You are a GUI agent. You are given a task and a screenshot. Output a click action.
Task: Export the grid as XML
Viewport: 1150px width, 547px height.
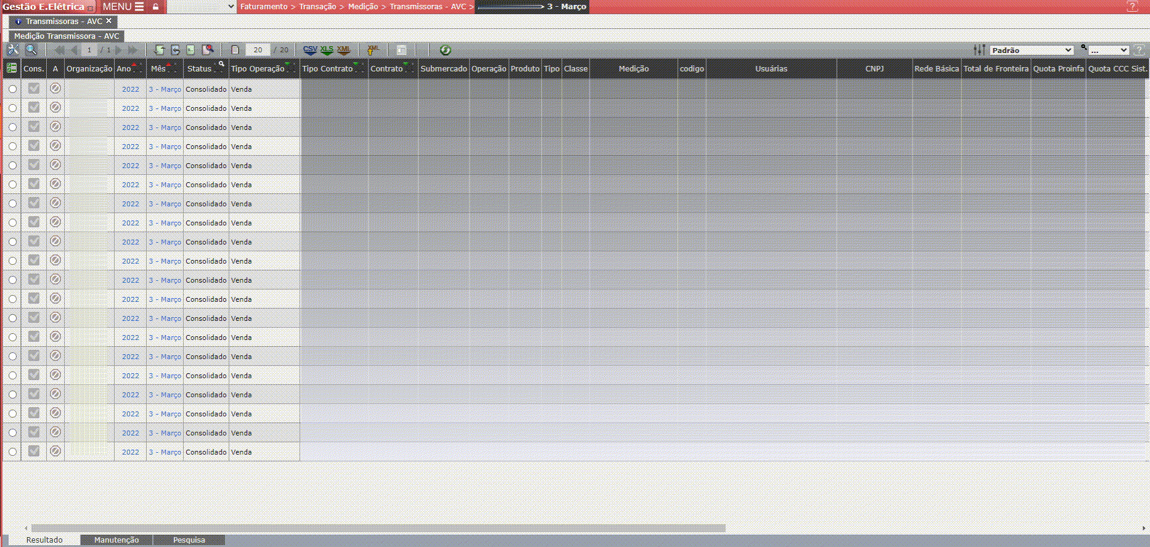(343, 50)
